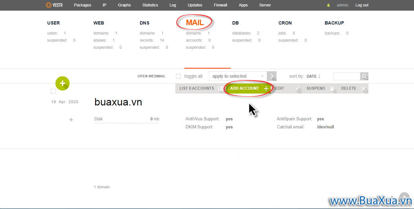Click into the search input field
Viewport: 414px width, 209px height.
coord(347,76)
